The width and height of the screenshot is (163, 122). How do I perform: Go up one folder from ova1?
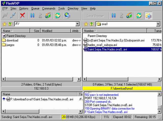click(x=92, y=24)
